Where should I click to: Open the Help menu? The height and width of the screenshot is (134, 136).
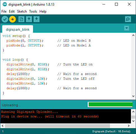43,11
